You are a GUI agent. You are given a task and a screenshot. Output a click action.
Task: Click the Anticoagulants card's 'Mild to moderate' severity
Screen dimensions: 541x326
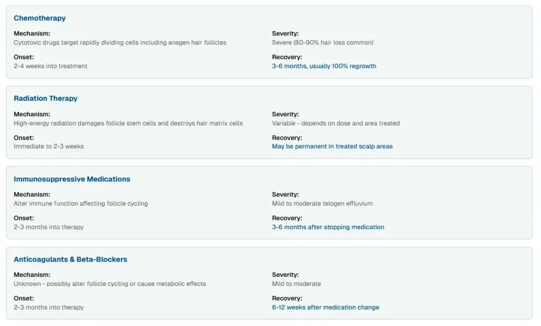(x=296, y=284)
